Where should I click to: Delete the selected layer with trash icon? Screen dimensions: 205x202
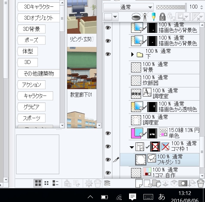pos(200,184)
